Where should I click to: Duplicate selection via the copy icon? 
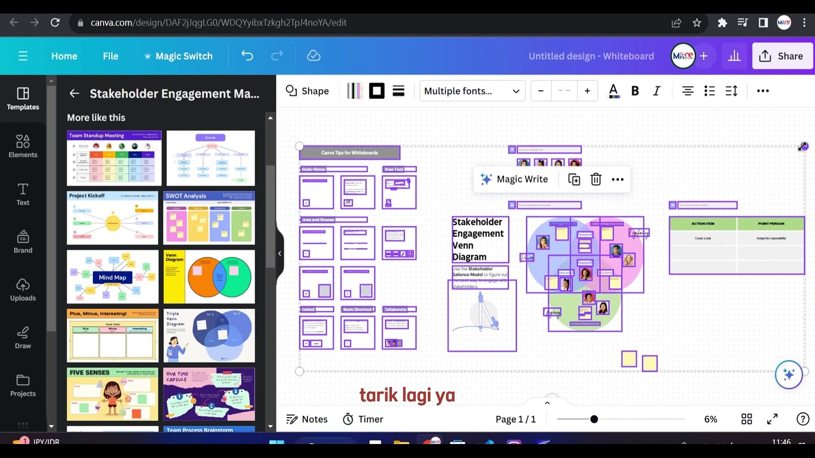[x=573, y=179]
